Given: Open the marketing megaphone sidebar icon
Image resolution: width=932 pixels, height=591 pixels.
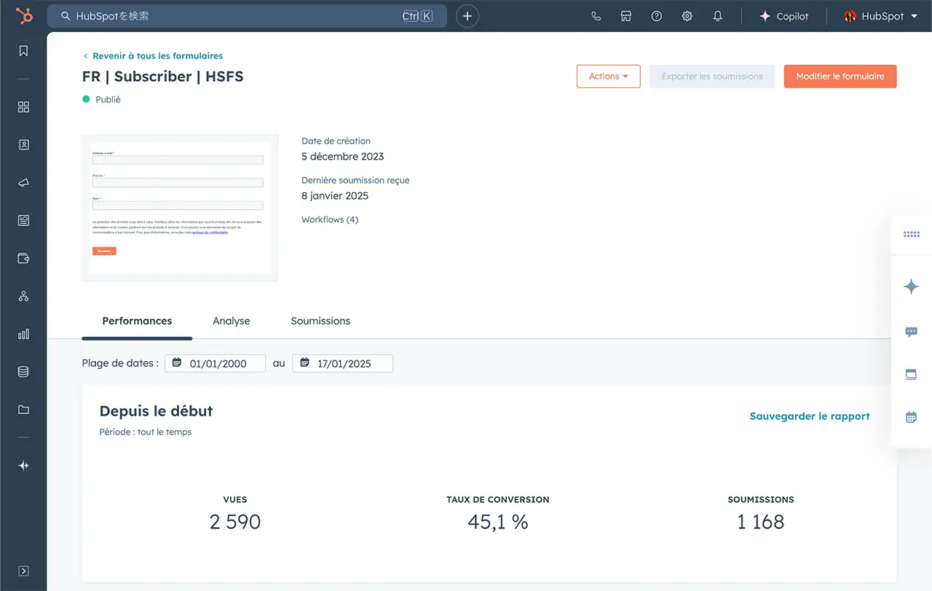Looking at the screenshot, I should pos(23,183).
